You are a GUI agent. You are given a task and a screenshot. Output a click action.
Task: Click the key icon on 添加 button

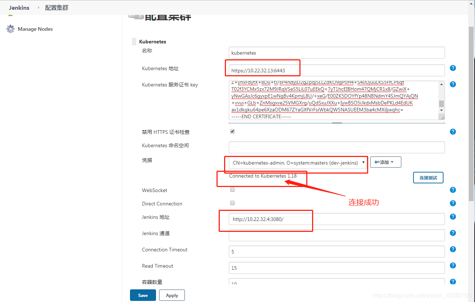pos(377,162)
